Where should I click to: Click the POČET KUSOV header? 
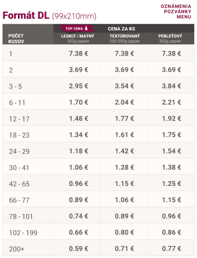pyautogui.click(x=16, y=39)
